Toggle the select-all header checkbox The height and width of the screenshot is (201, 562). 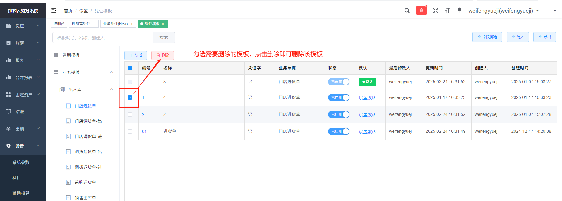point(130,68)
